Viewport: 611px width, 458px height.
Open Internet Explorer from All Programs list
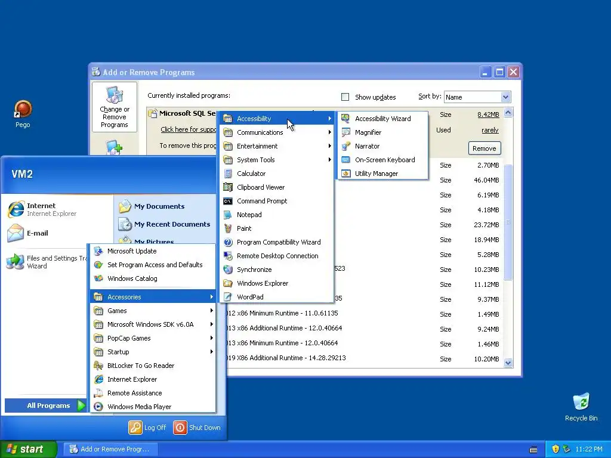152,379
